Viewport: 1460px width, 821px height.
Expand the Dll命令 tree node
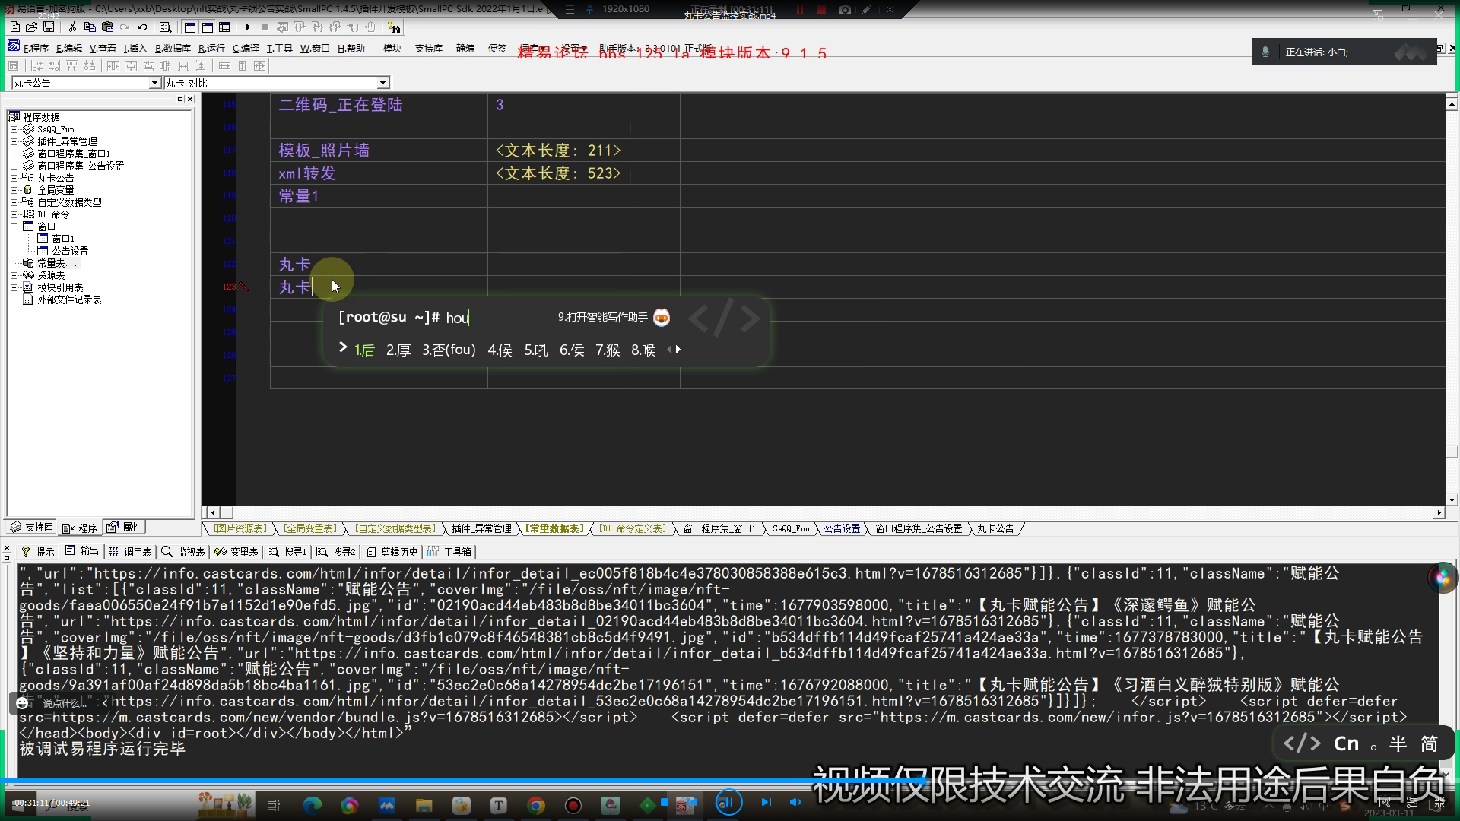tap(14, 214)
